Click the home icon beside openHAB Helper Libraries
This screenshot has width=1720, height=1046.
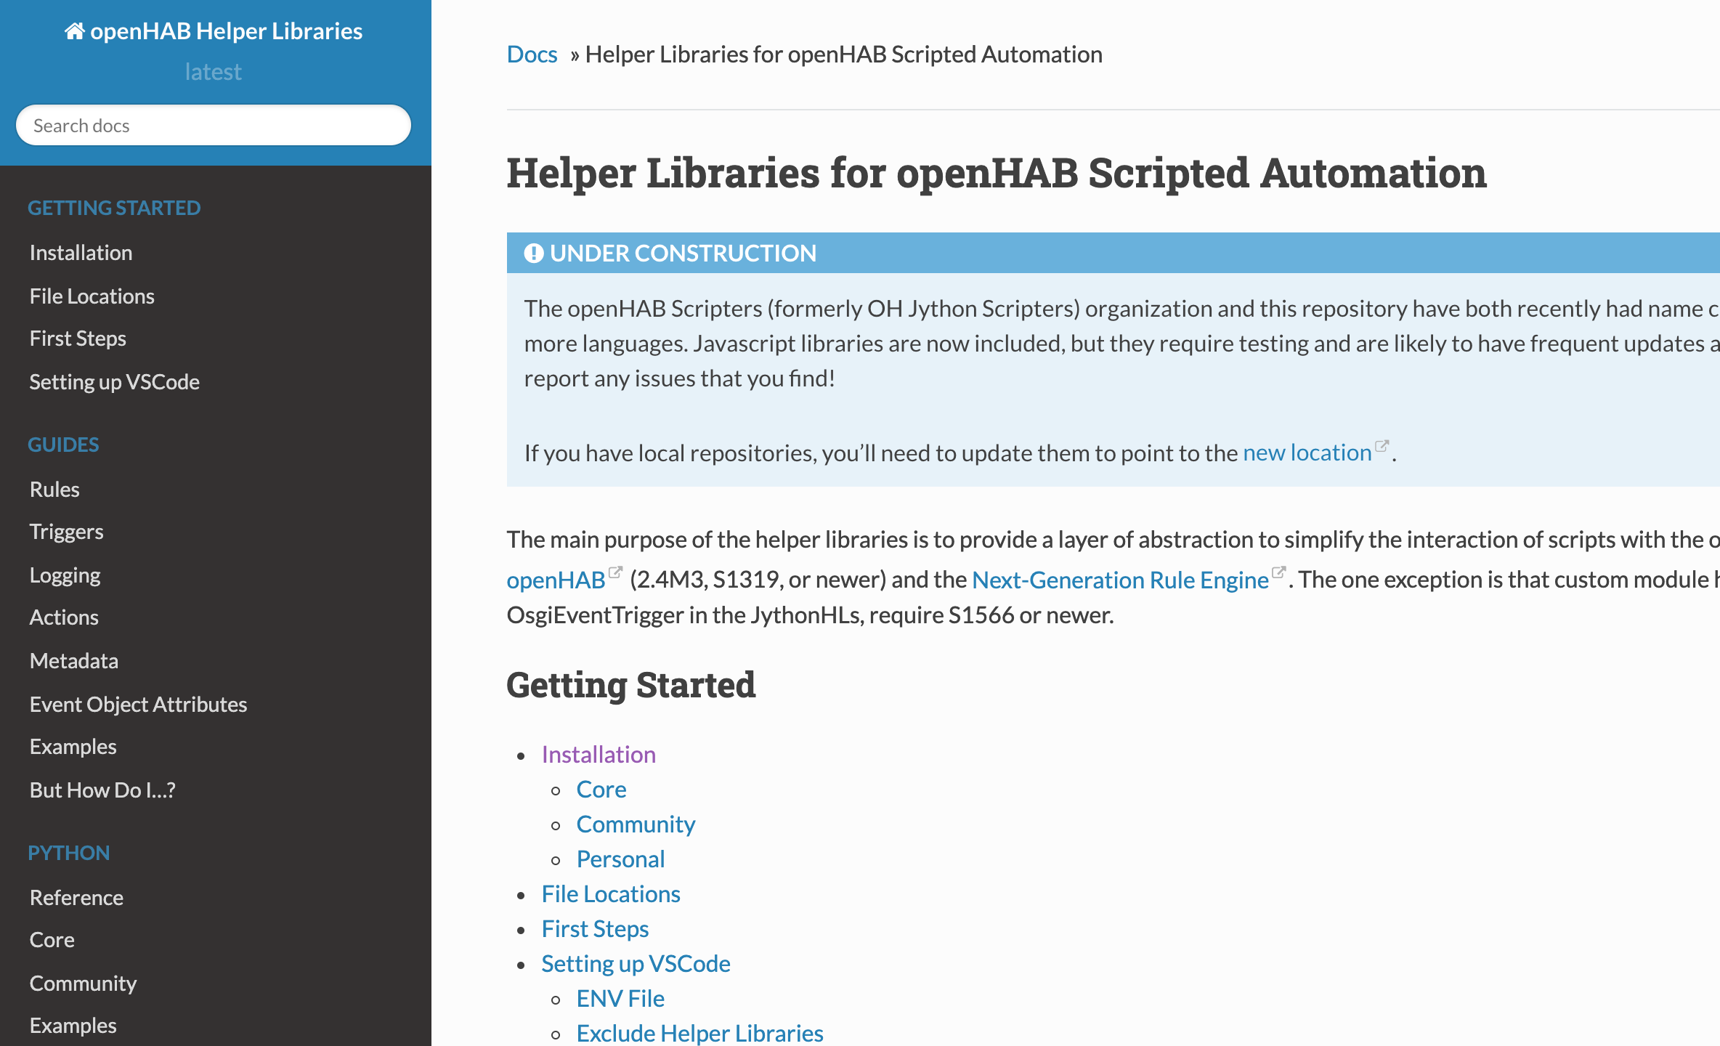73,31
